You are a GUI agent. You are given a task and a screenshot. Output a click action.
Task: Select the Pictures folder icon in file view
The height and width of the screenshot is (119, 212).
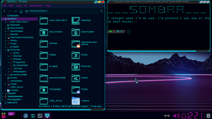(x=76, y=66)
